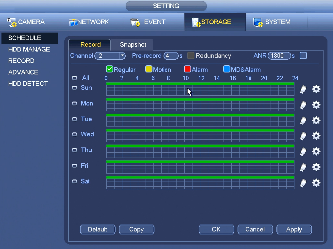Image resolution: width=333 pixels, height=249 pixels.
Task: Uncheck the Regular record type checkbox
Action: coord(110,69)
